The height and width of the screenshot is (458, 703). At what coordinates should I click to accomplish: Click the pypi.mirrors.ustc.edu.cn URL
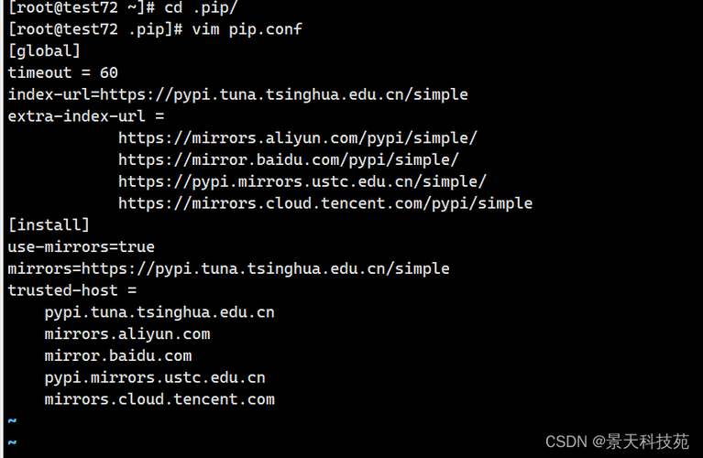[x=302, y=182]
